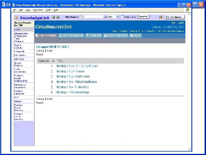Viewport: 206px width, 155px height.
Task: Click Jump to Ovid Web Gateway link
Action: tap(171, 31)
